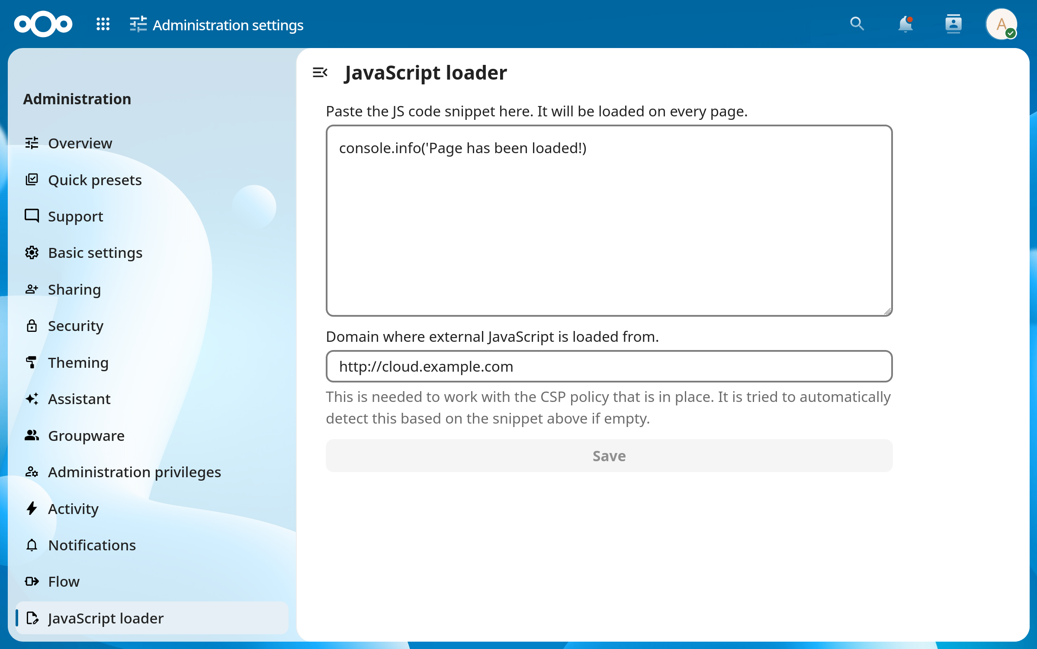Image resolution: width=1037 pixels, height=649 pixels.
Task: Open Notifications settings in sidebar
Action: pyautogui.click(x=152, y=545)
